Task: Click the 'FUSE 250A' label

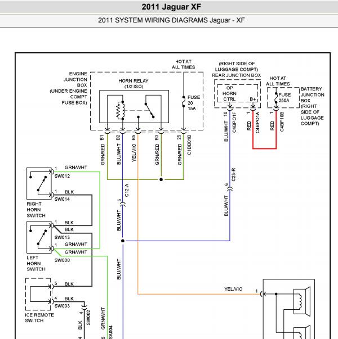Action: coord(284,97)
